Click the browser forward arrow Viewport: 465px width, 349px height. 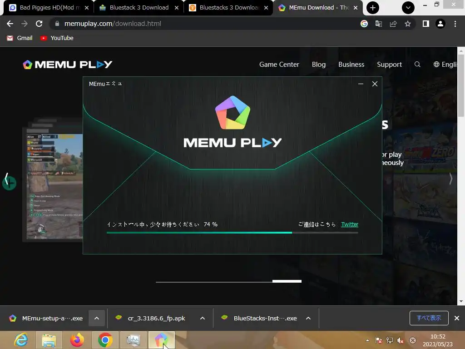tap(25, 24)
